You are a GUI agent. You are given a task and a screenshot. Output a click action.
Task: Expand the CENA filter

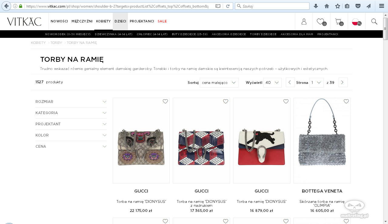[x=71, y=147]
